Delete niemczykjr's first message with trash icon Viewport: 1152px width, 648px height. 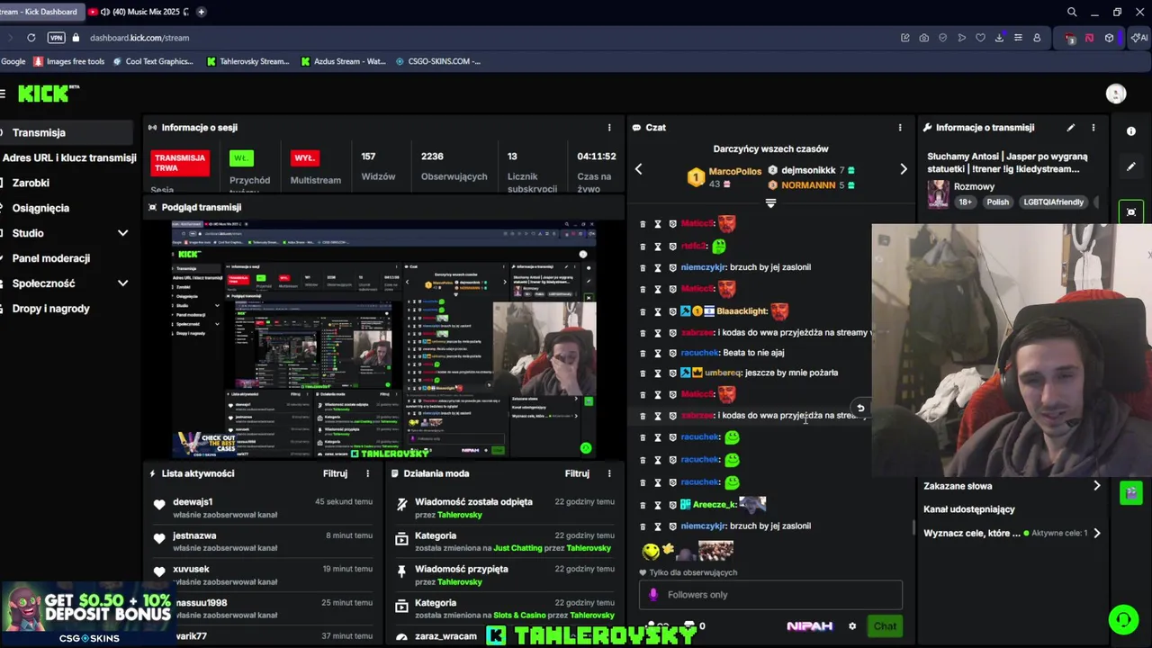coord(643,267)
